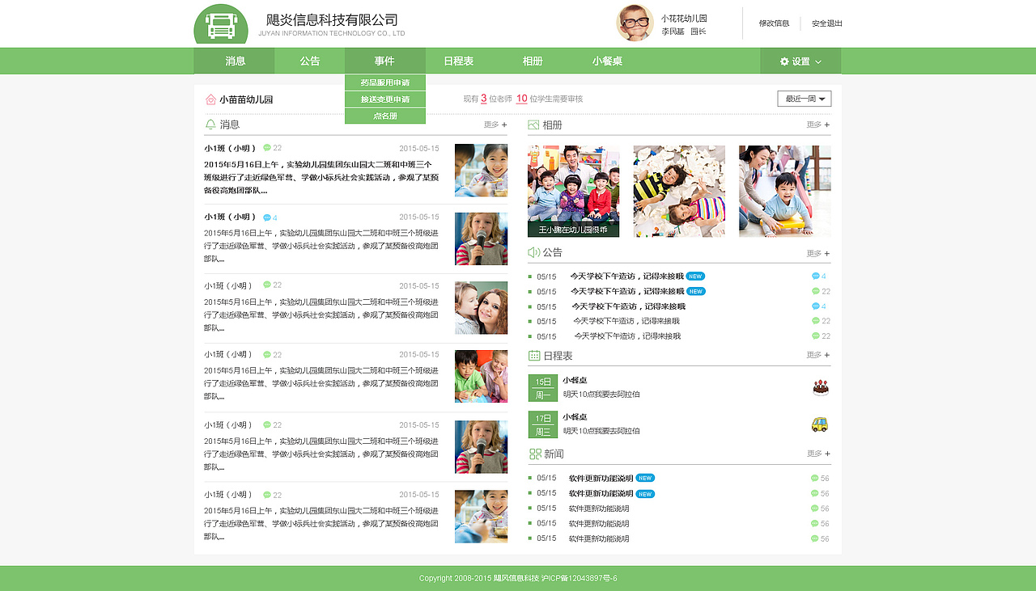1036x591 pixels.
Task: Open the 日程表 navigation tab
Action: click(459, 61)
